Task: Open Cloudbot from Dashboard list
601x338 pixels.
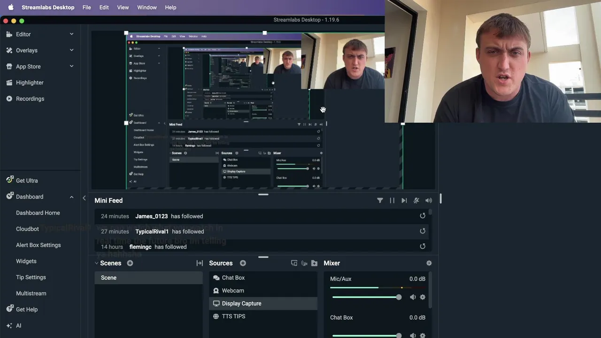Action: (x=27, y=229)
